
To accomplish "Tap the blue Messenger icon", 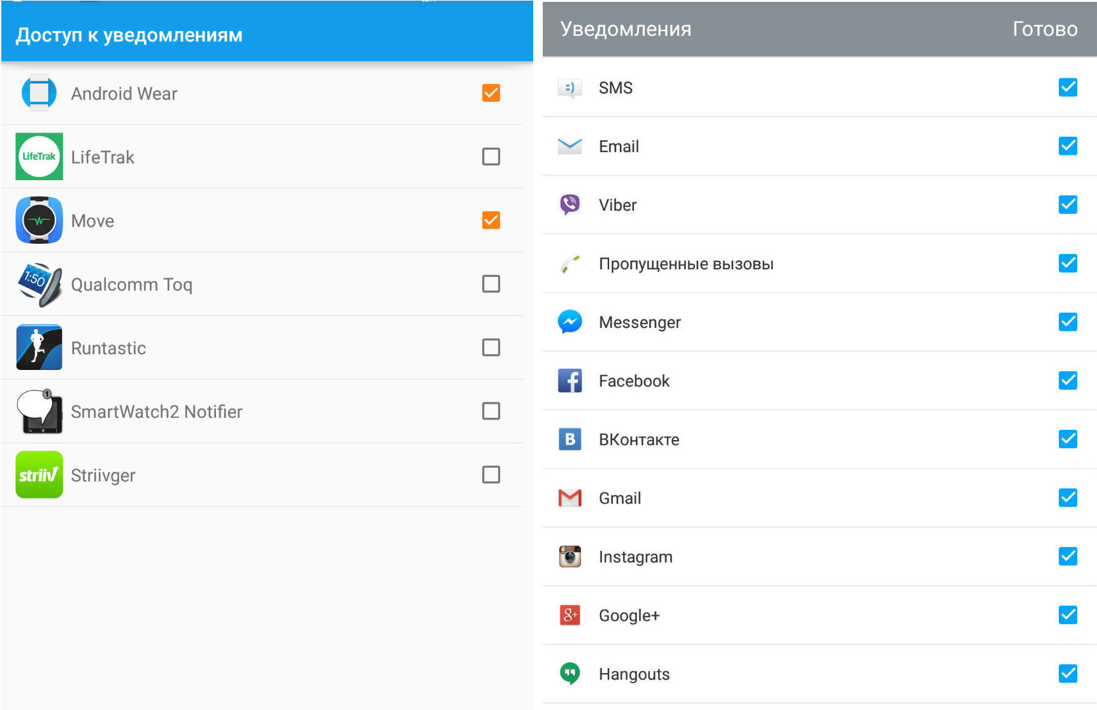I will (570, 322).
